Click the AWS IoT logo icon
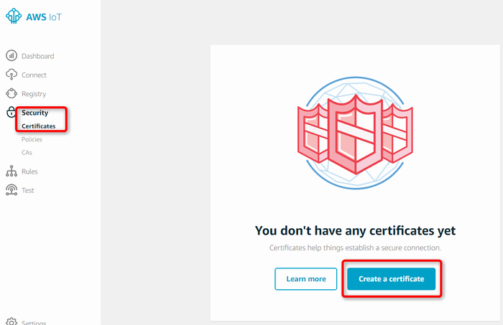 14,16
